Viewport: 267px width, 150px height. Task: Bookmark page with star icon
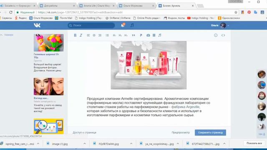pos(236,12)
